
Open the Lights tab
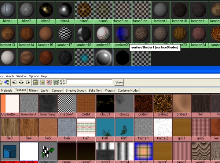[x=44, y=91]
